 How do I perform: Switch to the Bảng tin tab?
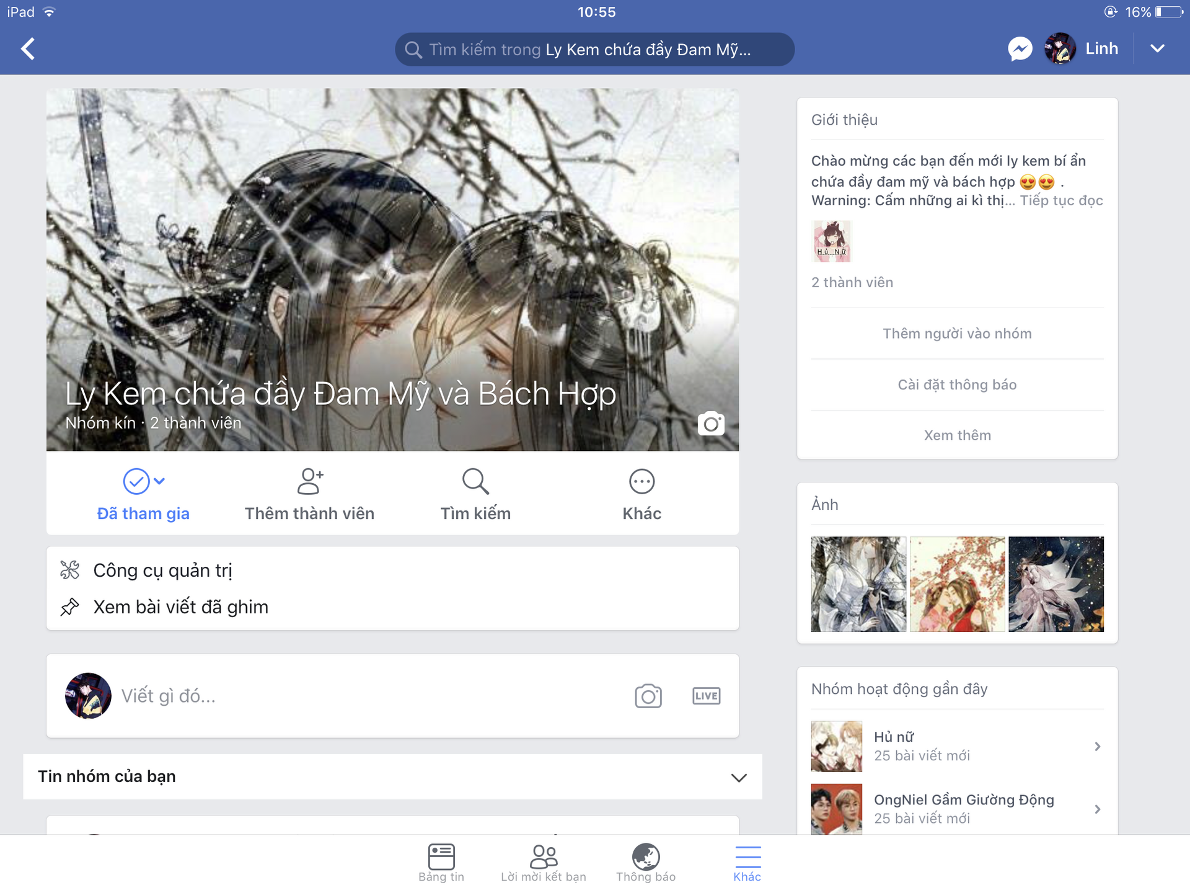click(x=441, y=863)
